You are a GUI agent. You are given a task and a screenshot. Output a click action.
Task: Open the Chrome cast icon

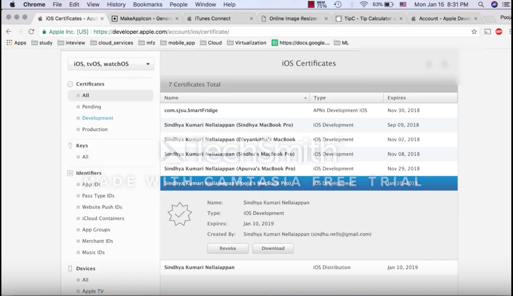pos(487,32)
